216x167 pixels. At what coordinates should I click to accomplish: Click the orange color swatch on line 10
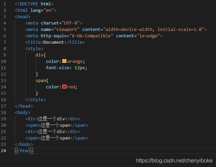[x=64, y=61]
